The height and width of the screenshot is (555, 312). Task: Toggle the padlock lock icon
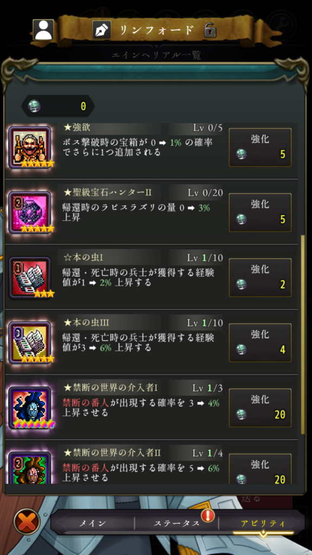(210, 30)
